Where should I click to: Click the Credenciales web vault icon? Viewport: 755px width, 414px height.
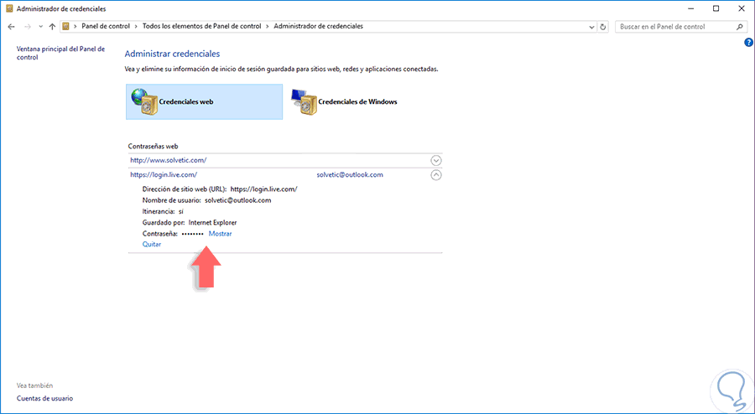143,102
